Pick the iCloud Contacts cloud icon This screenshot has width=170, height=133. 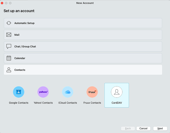pyautogui.click(x=68, y=92)
